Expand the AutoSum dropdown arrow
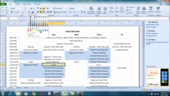170x96 pixels. 135,7
